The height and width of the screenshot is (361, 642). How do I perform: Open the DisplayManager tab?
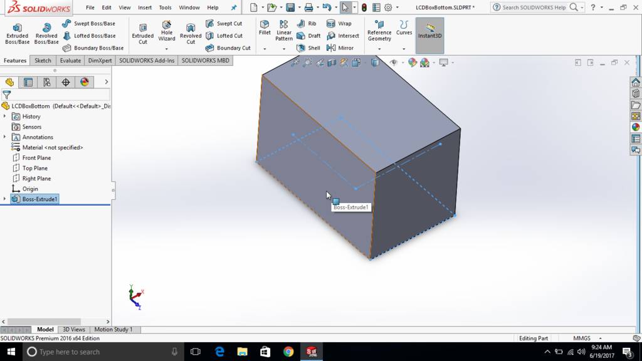pos(85,82)
